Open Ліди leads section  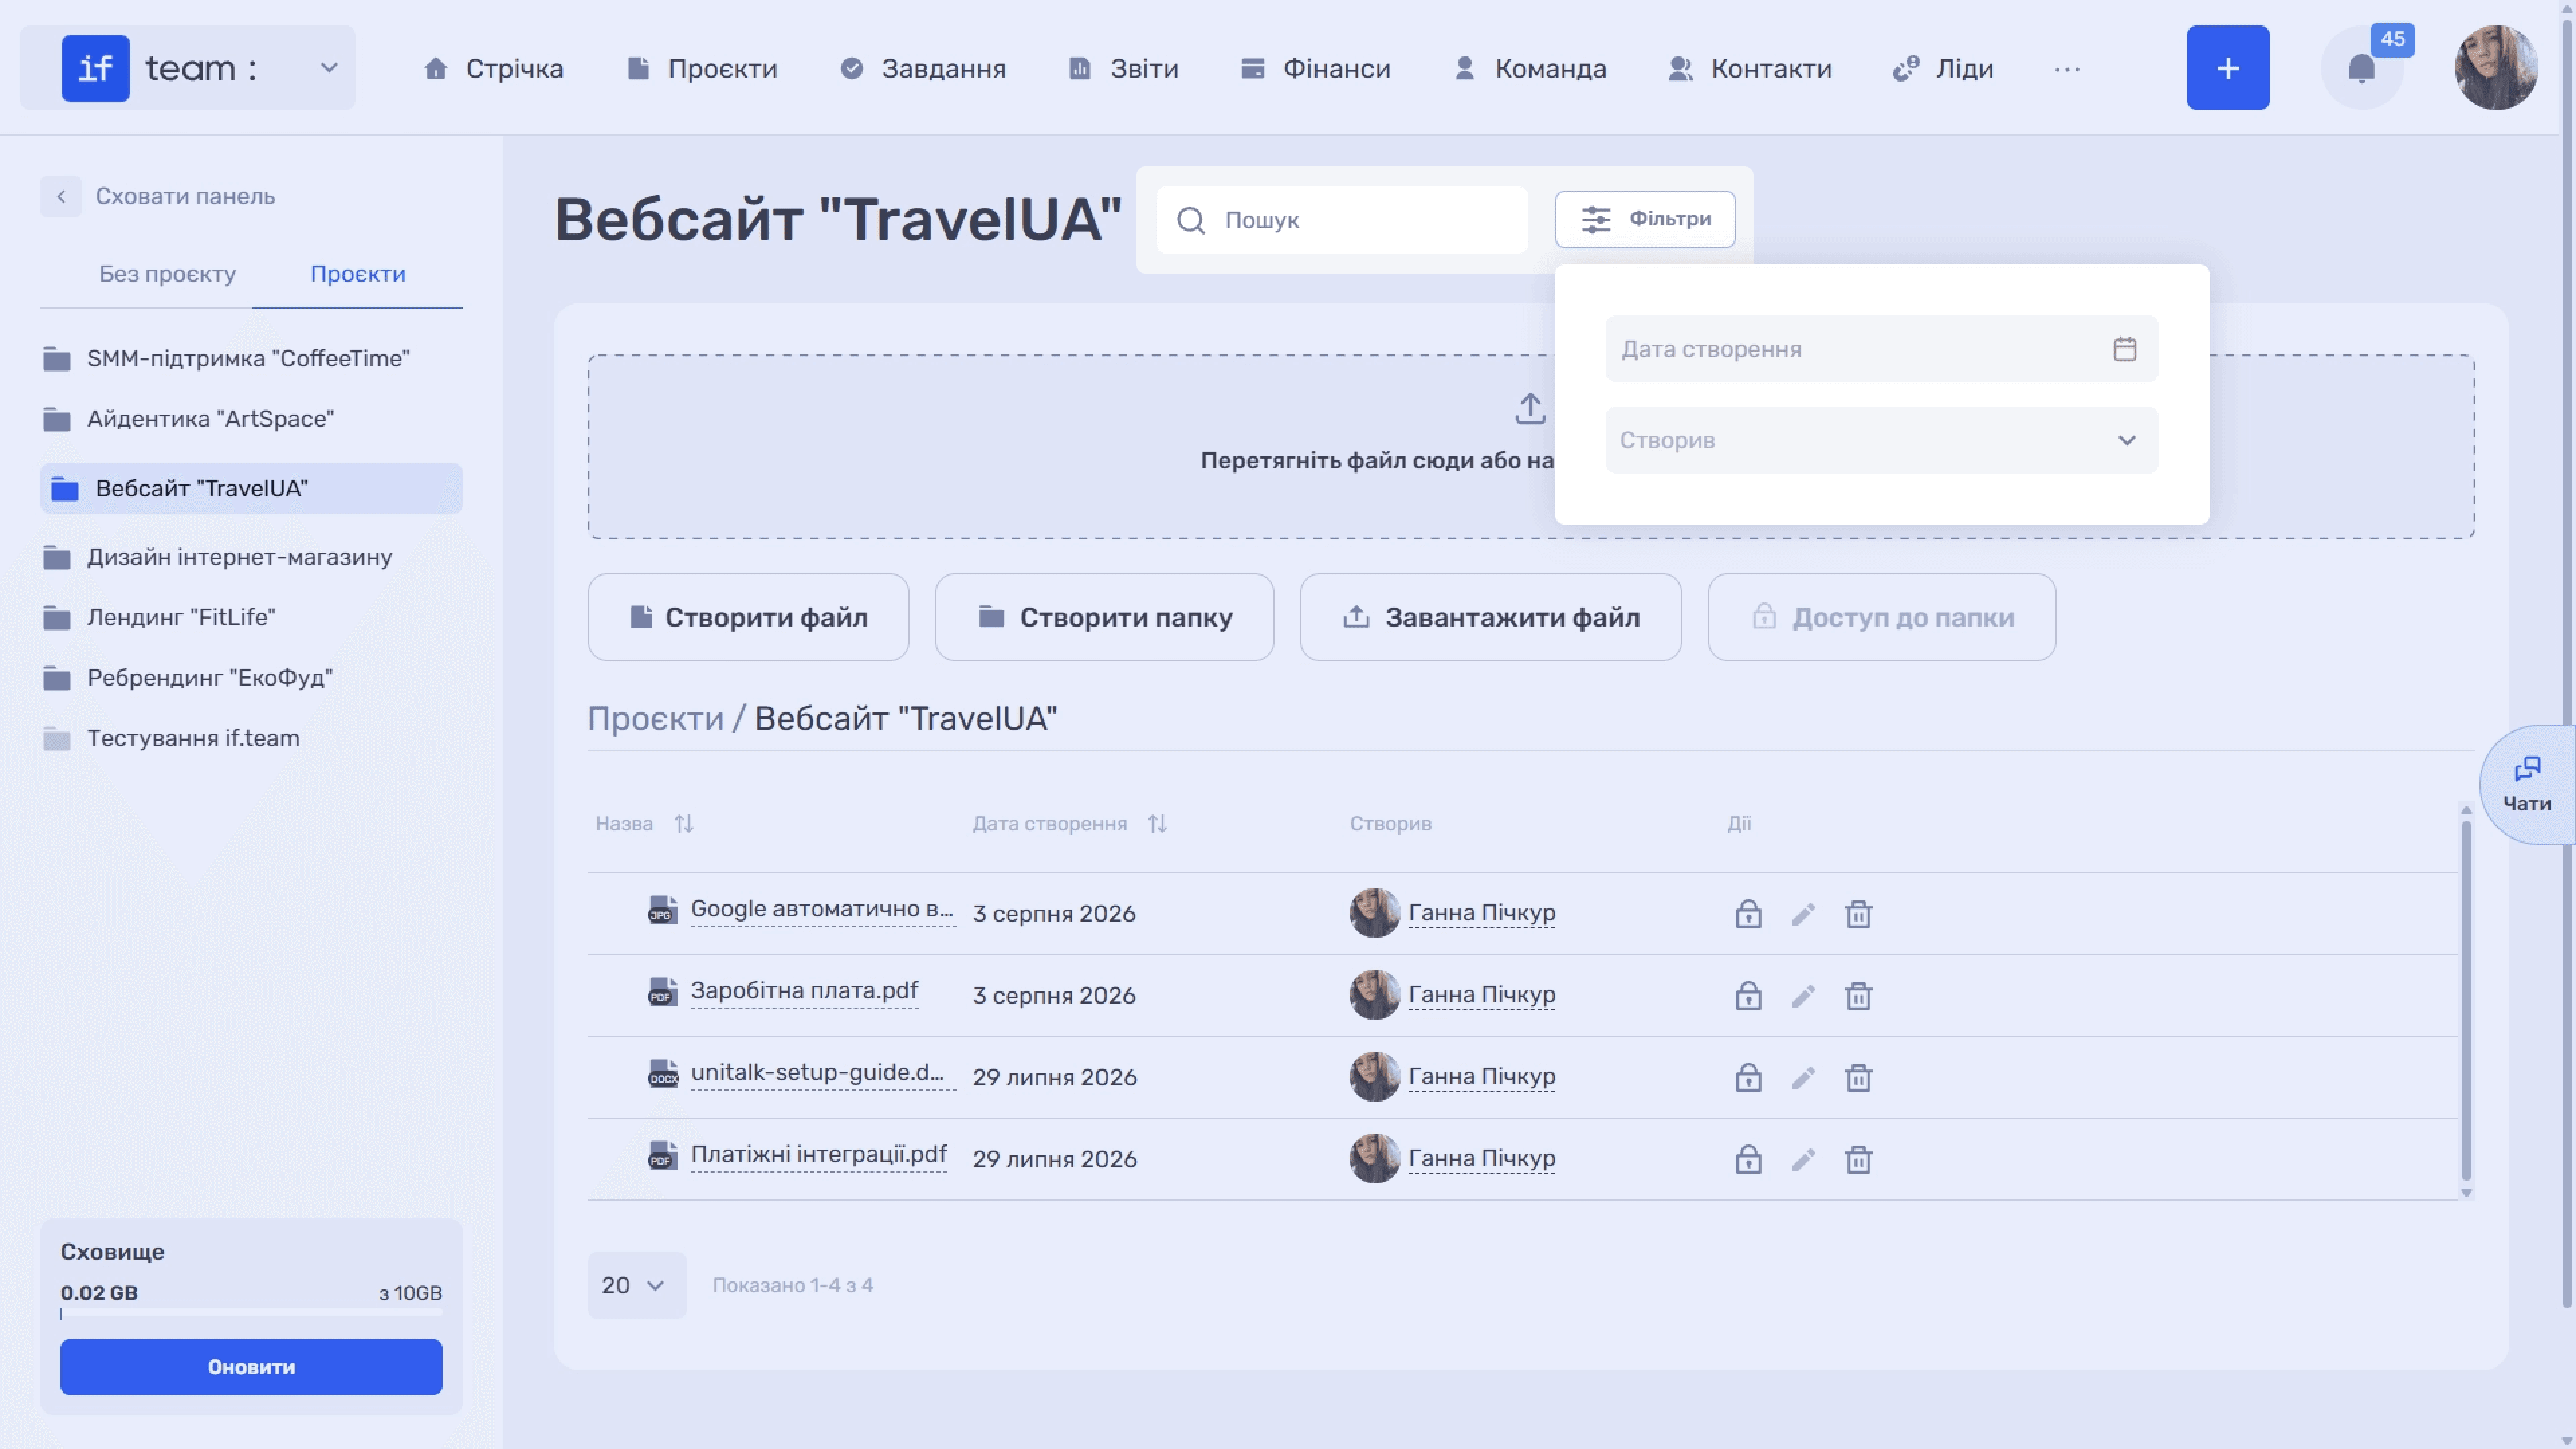point(1943,68)
